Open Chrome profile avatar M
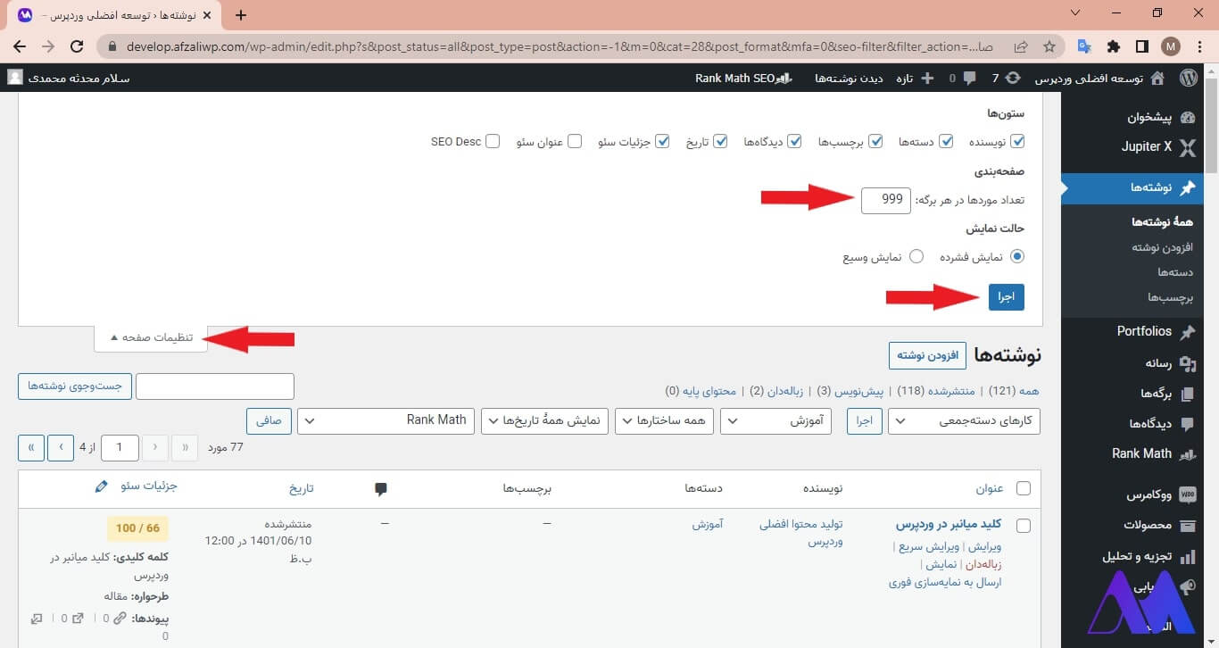 point(1171,46)
